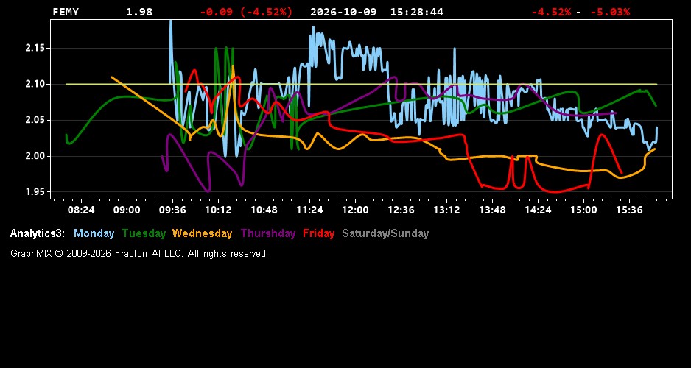Click the -5.03% range value
Image resolution: width=691 pixels, height=368 pixels.
[610, 13]
